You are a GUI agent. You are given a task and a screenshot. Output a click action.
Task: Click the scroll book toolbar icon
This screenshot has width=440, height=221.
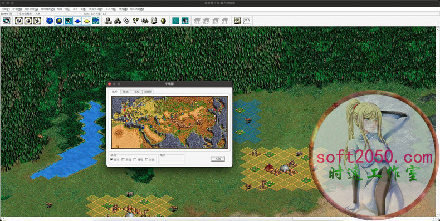click(x=154, y=21)
